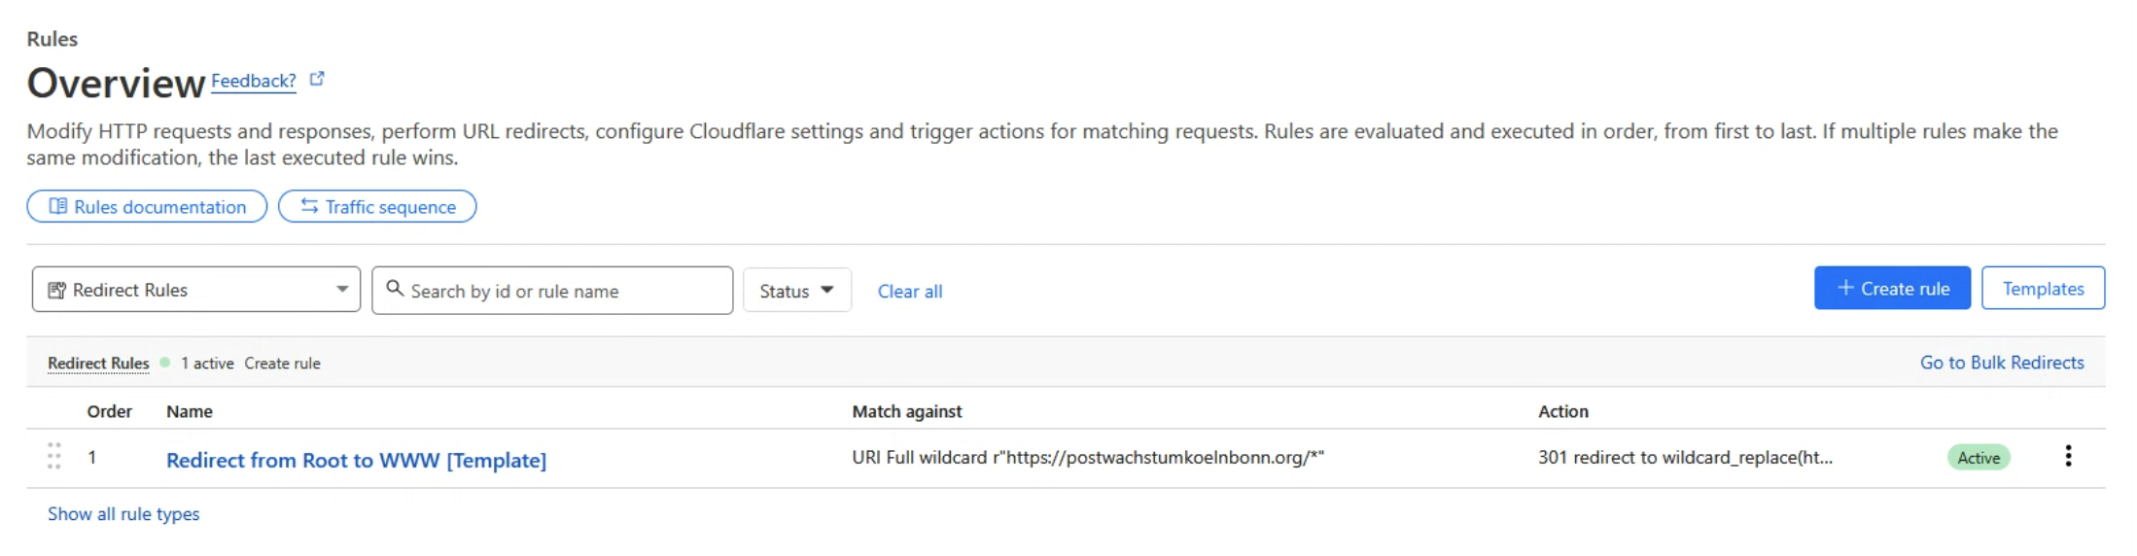The width and height of the screenshot is (2137, 556).
Task: Click Show all rule types
Action: (x=123, y=514)
